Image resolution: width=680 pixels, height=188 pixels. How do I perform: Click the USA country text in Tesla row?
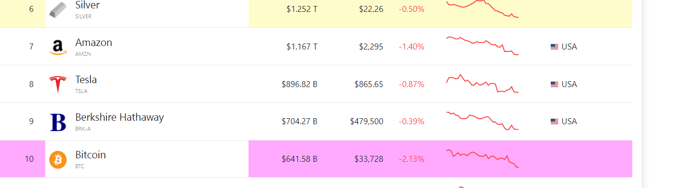click(x=569, y=85)
